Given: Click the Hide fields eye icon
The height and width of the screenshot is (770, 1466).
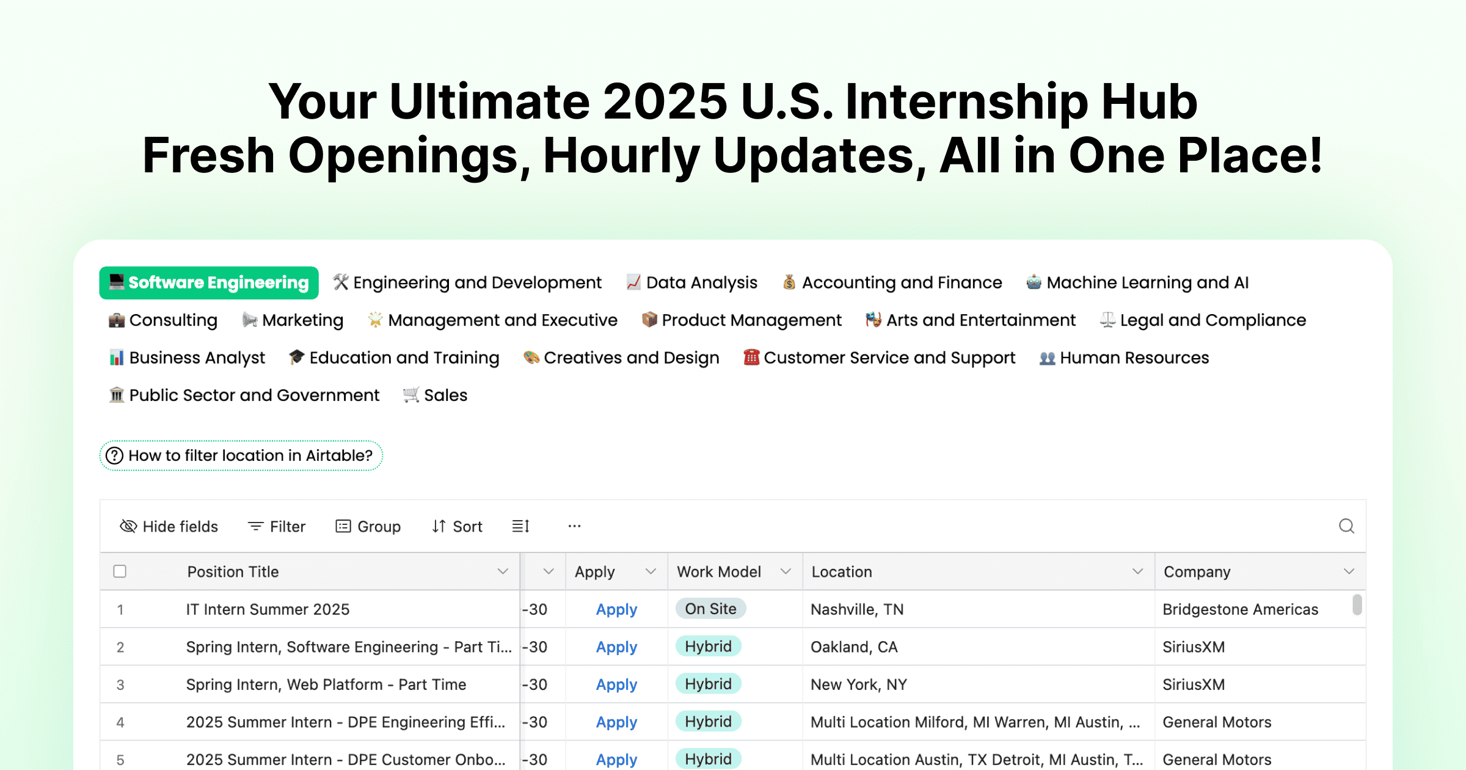Looking at the screenshot, I should pos(128,526).
